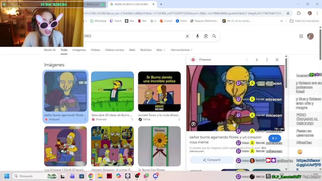Click the taskbar Búsqueda search box
Viewport: 322px width, 181px height.
(35, 176)
